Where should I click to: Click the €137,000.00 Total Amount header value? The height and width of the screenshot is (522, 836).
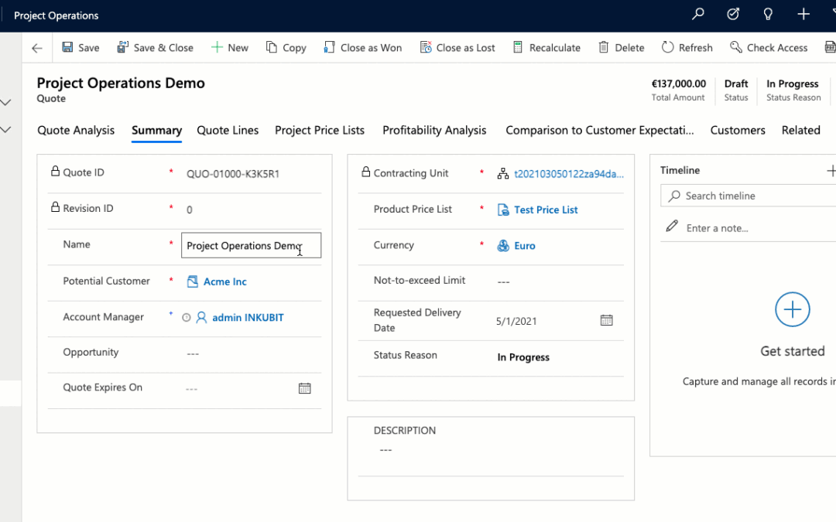678,84
